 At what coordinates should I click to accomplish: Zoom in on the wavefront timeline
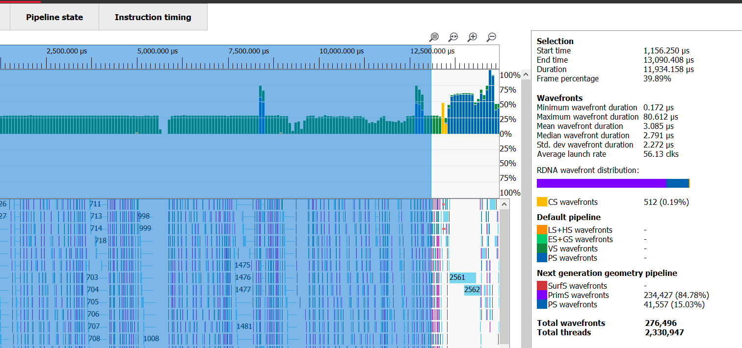[472, 37]
